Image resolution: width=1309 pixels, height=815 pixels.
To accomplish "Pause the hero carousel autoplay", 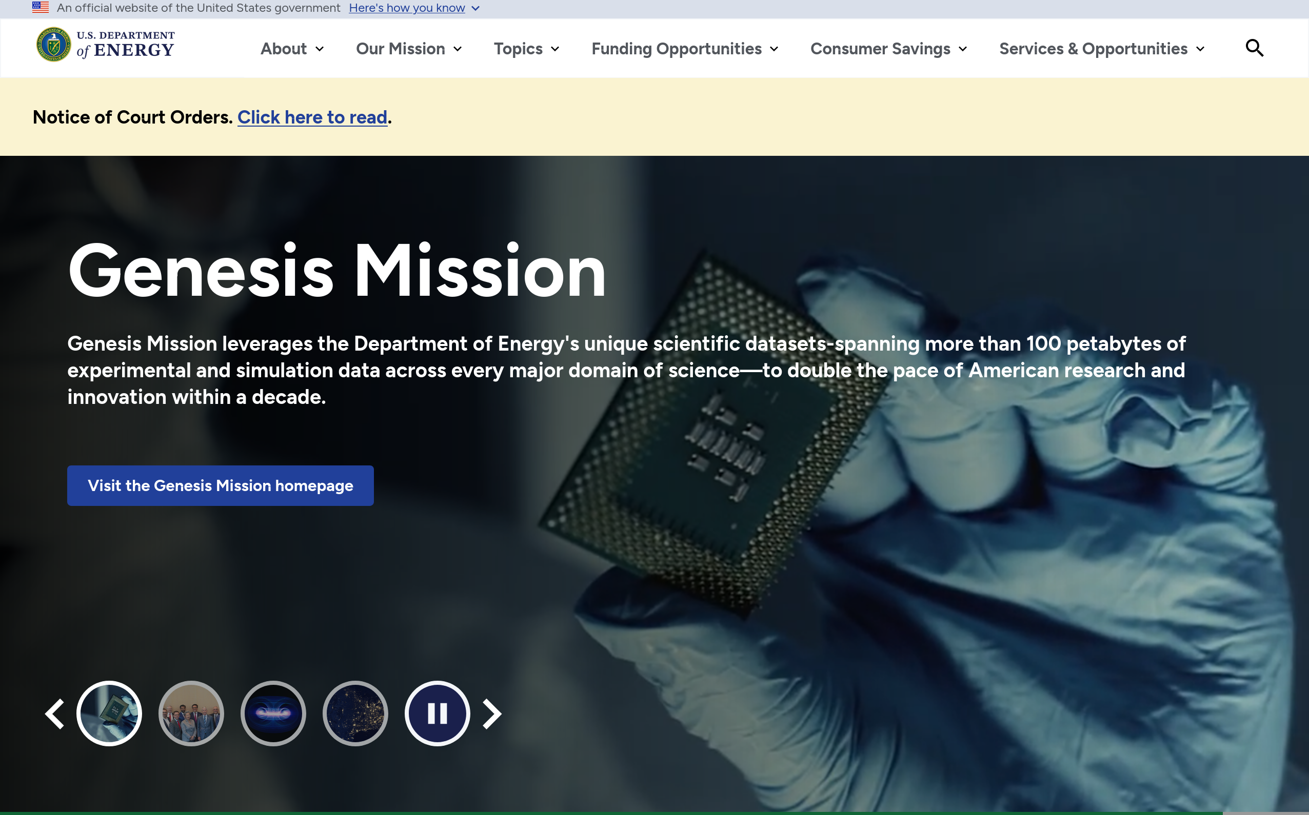I will click(x=437, y=714).
